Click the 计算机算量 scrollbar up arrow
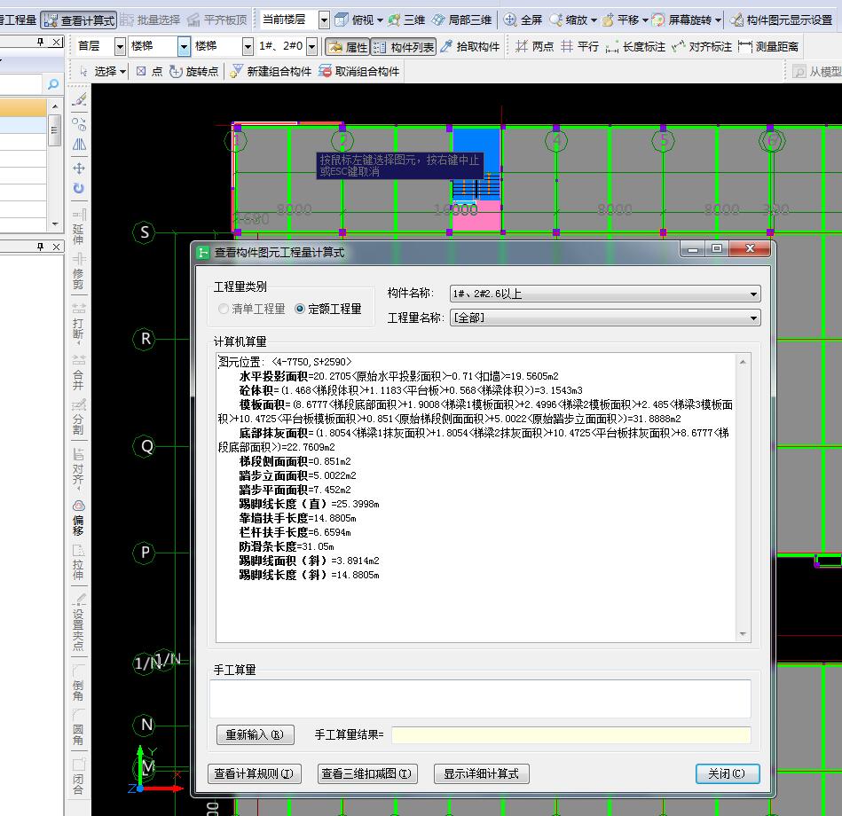Viewport: 842px width, 816px height. coord(743,362)
